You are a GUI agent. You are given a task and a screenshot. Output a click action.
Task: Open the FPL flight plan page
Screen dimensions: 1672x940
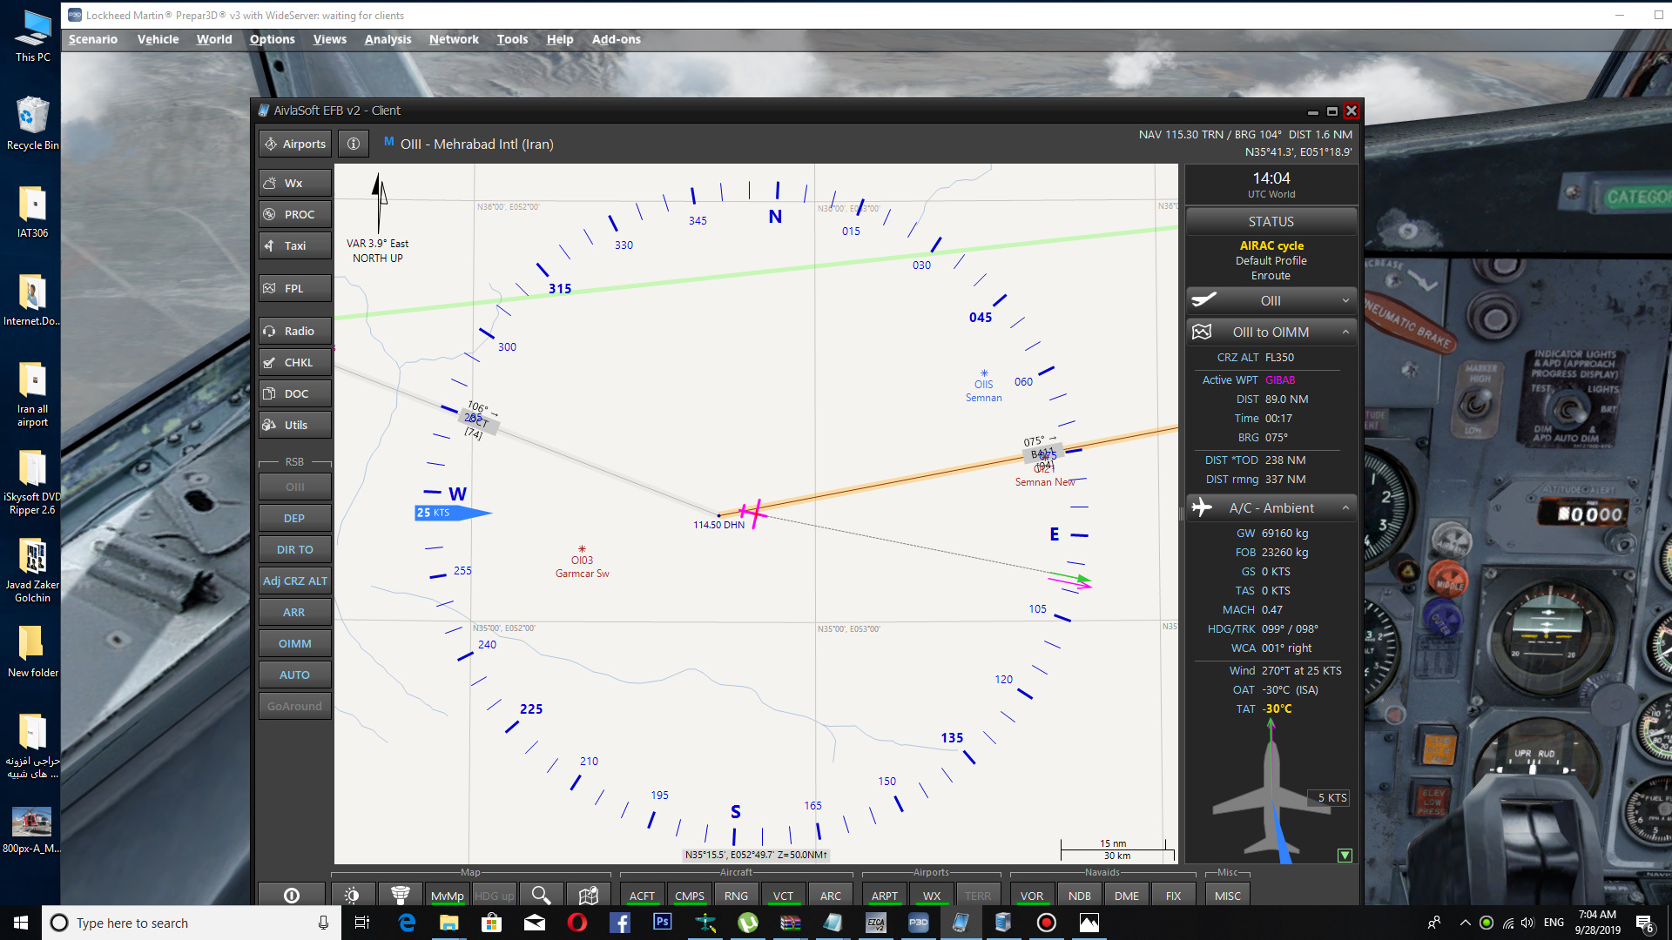[295, 288]
